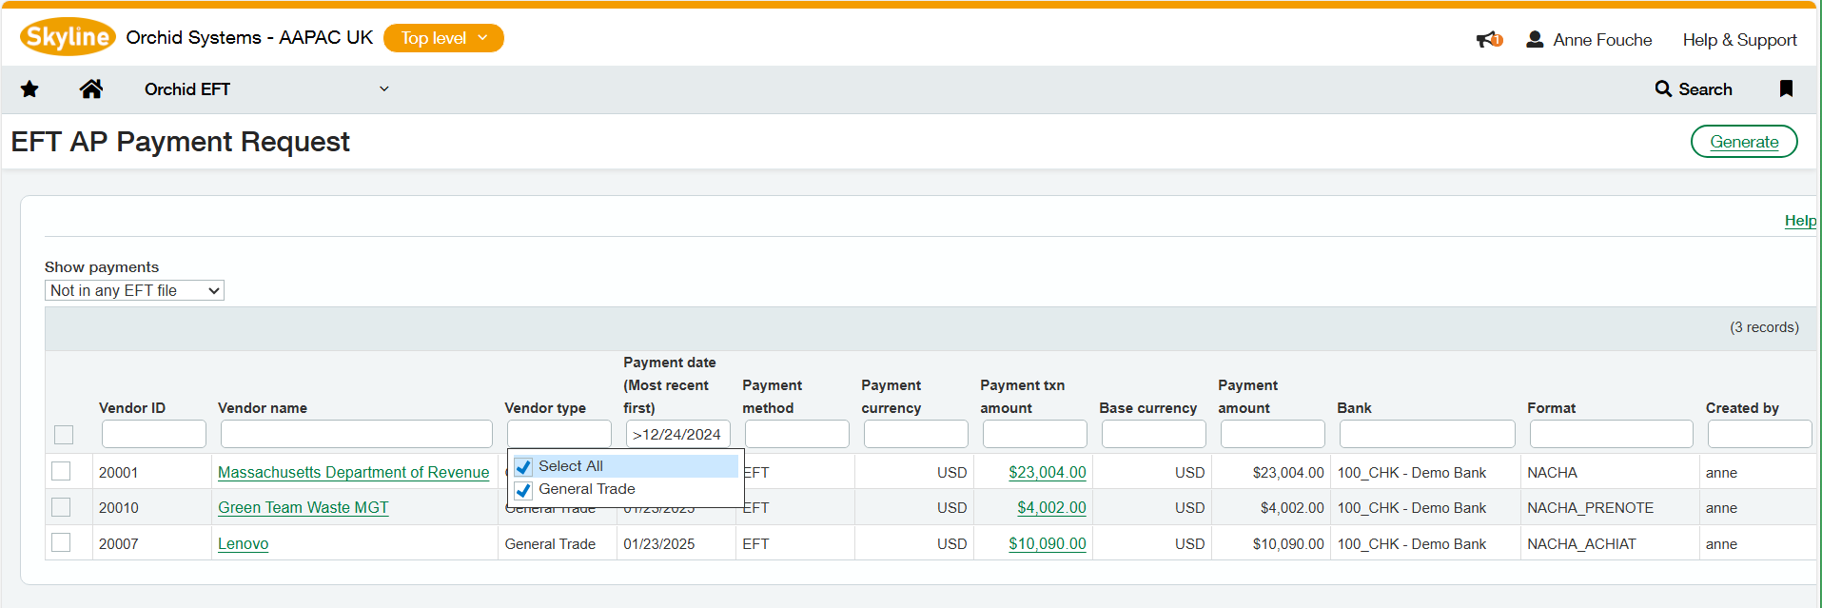Click the Skyline logo
Screen dimensions: 1822x608
click(x=68, y=37)
